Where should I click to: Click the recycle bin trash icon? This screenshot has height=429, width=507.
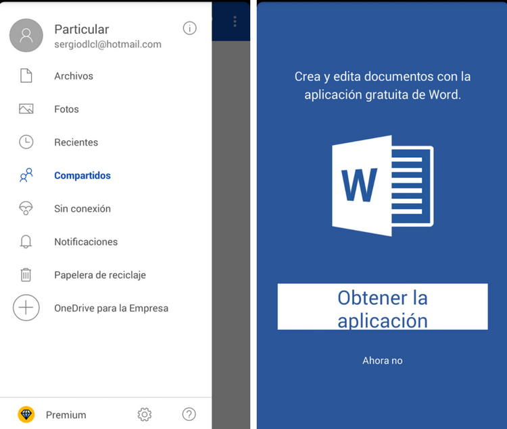coord(26,275)
